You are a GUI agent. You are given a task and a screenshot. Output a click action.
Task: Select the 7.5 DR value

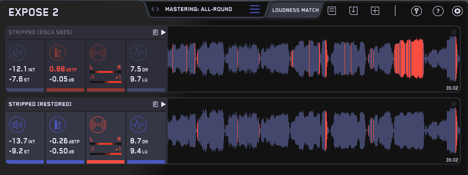[139, 70]
